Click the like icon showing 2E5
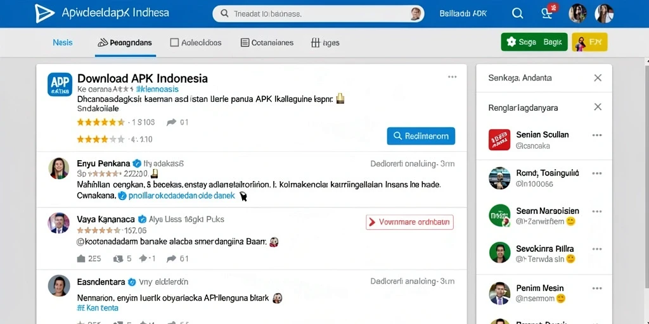The width and height of the screenshot is (649, 324). [x=81, y=259]
